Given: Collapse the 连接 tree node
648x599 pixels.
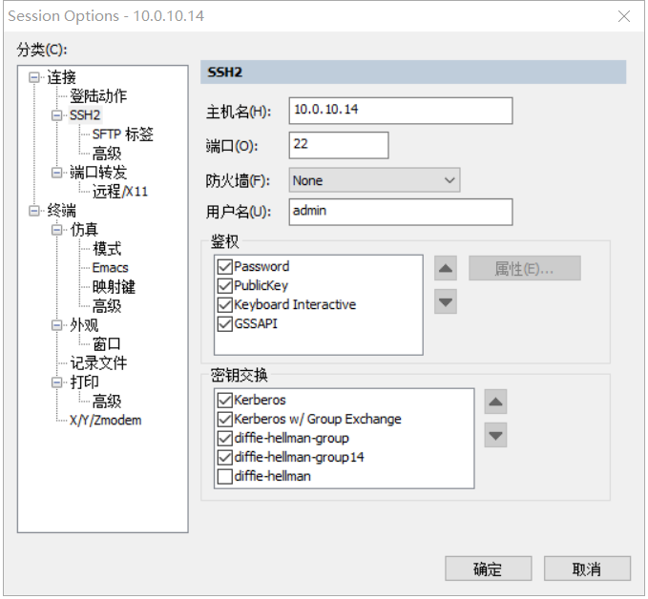Looking at the screenshot, I should coord(35,77).
